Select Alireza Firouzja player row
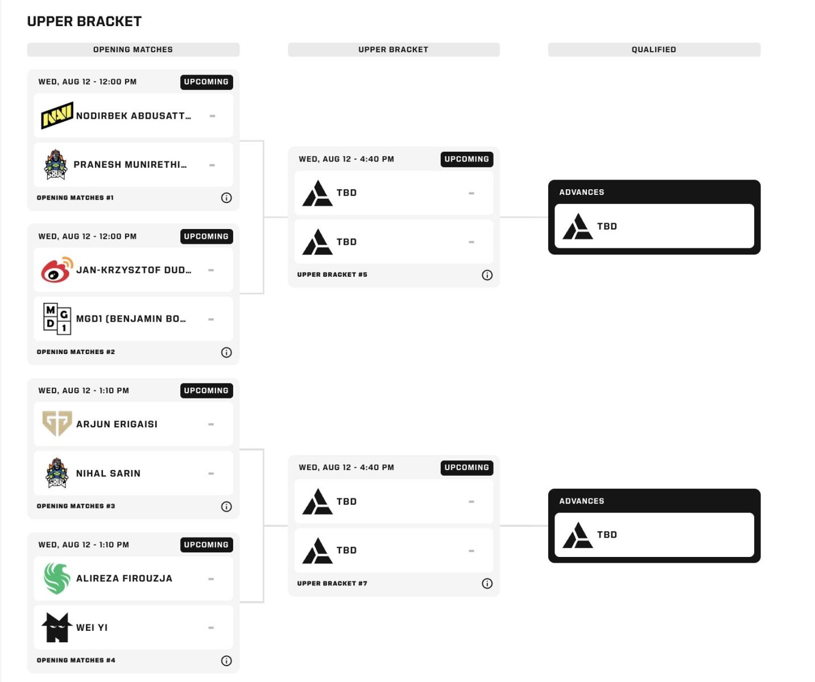 click(133, 579)
